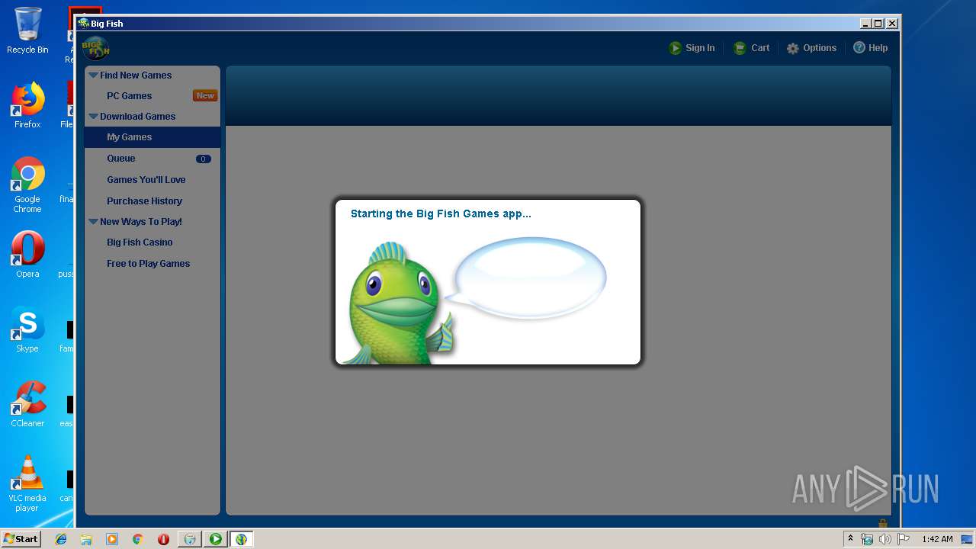Launch Chrome from taskbar
This screenshot has width=976, height=549.
(138, 539)
